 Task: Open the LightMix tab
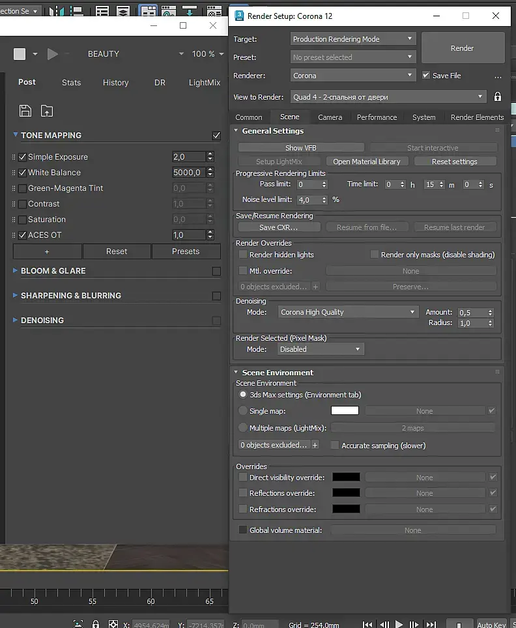pyautogui.click(x=205, y=83)
